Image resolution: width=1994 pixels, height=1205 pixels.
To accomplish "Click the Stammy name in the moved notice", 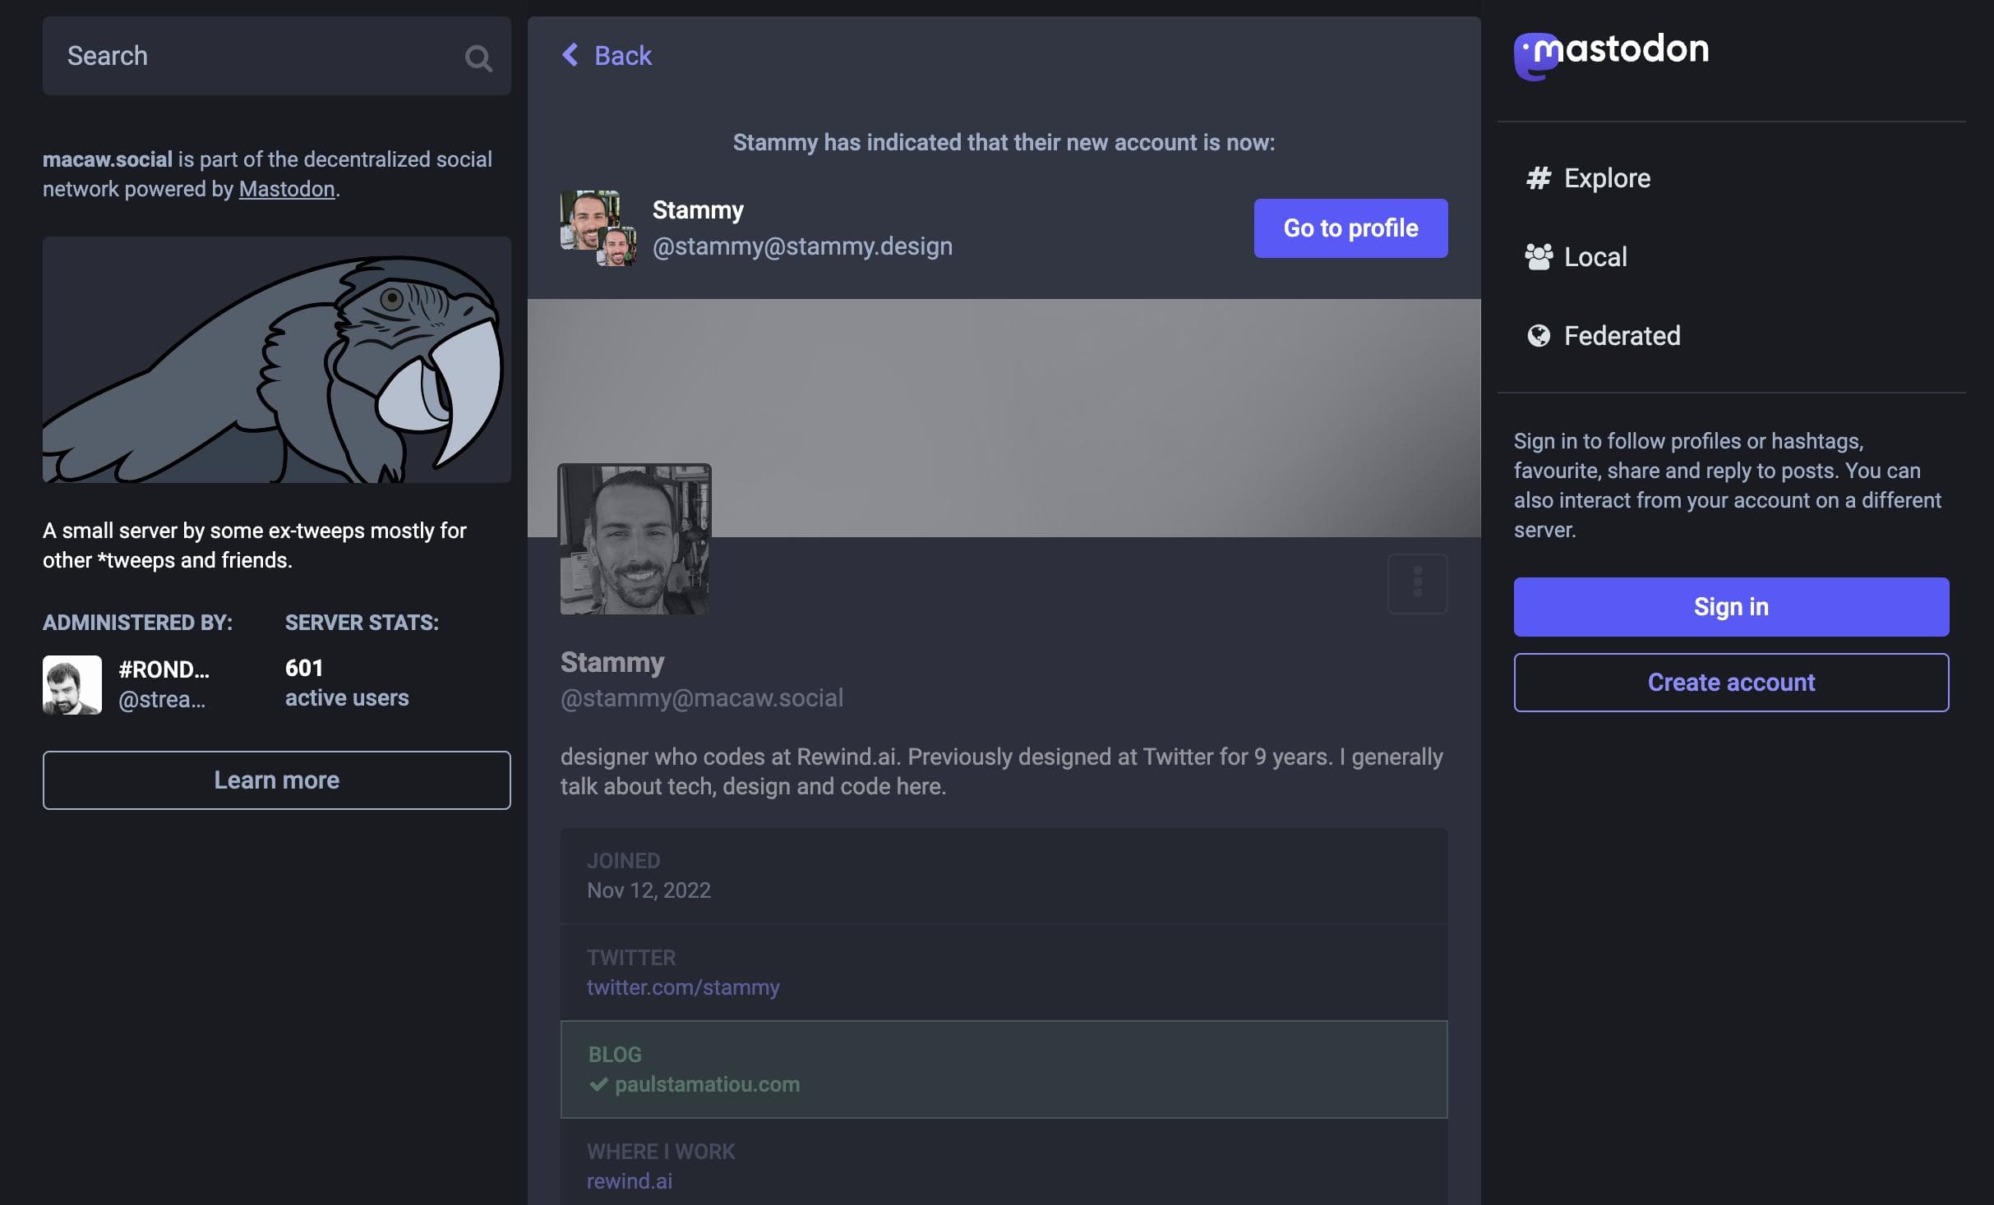I will point(698,210).
